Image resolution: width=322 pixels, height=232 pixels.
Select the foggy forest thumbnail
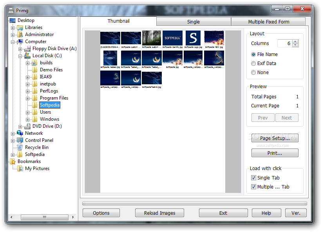(152, 38)
